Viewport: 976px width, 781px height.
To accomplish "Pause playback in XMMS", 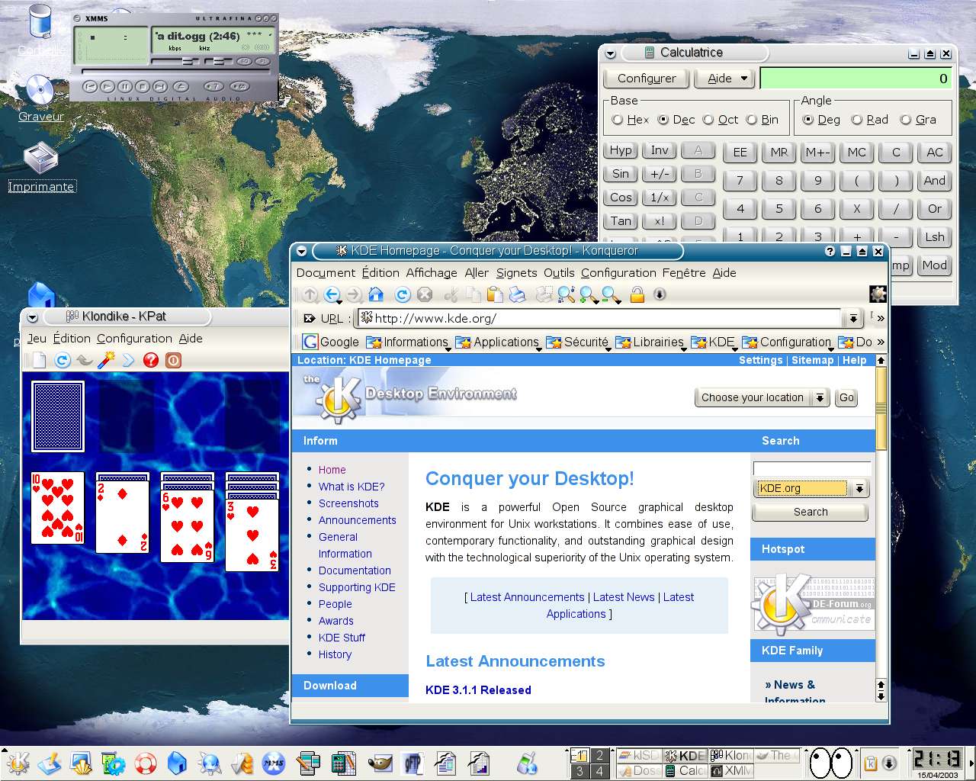I will tap(125, 86).
